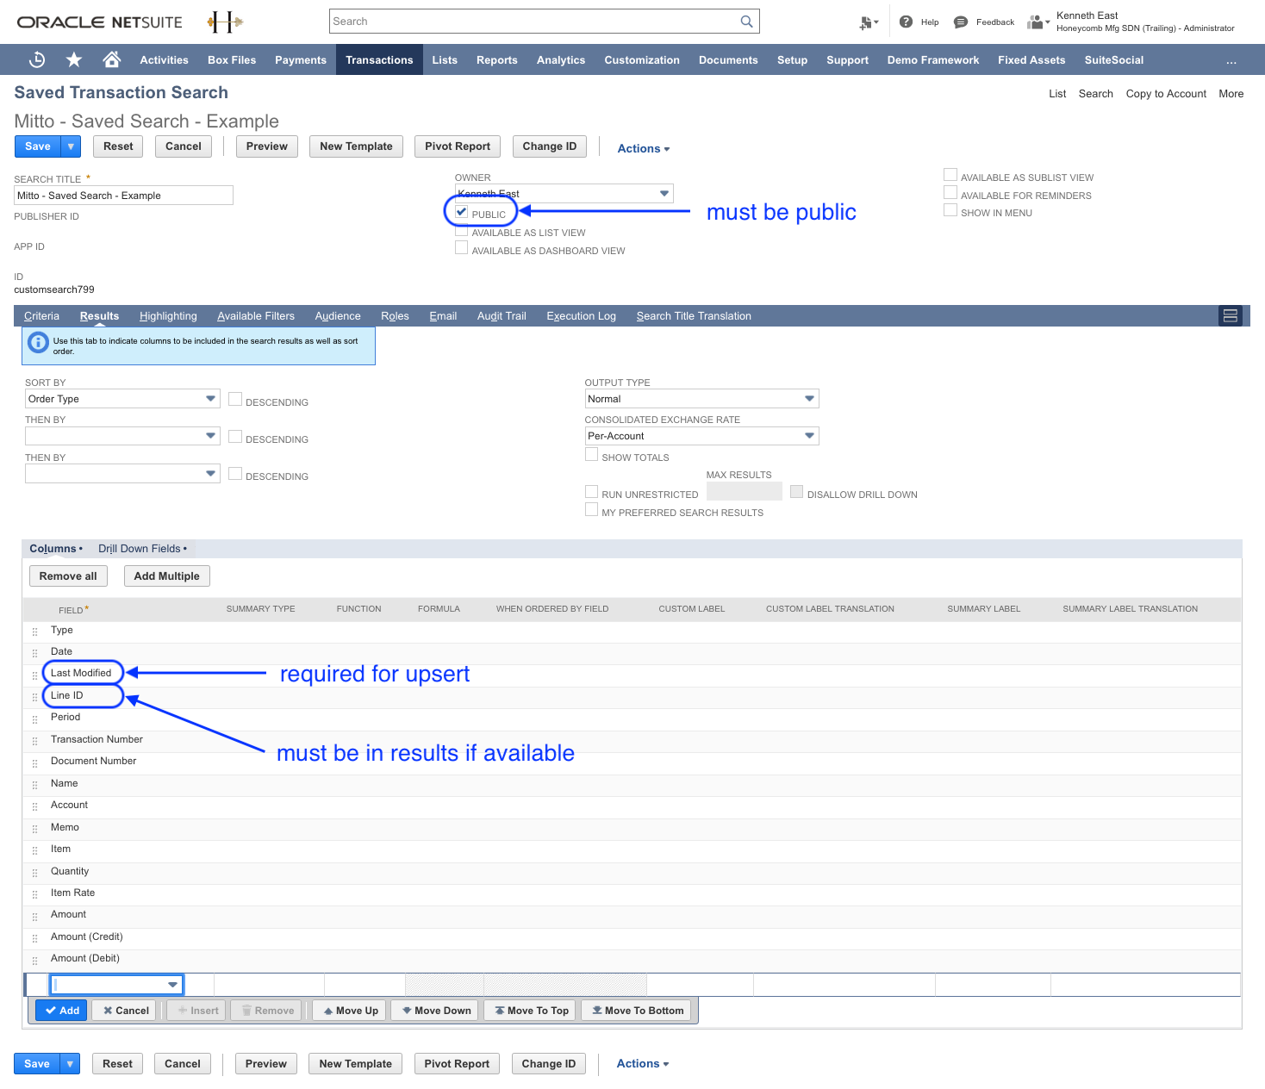Check Show in Menu

(950, 210)
